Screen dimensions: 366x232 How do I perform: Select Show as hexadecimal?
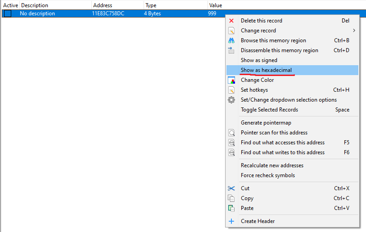[x=266, y=70]
